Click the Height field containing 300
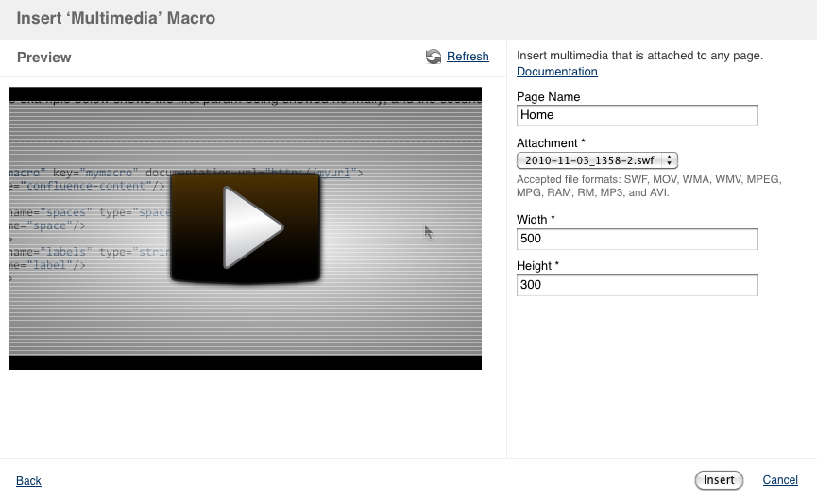The height and width of the screenshot is (499, 817). (x=638, y=285)
